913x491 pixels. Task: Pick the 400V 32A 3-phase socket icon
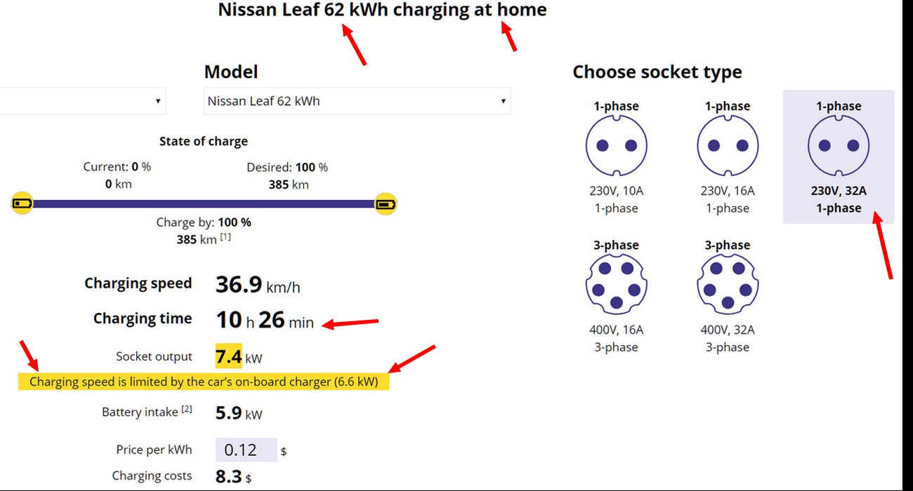point(728,285)
